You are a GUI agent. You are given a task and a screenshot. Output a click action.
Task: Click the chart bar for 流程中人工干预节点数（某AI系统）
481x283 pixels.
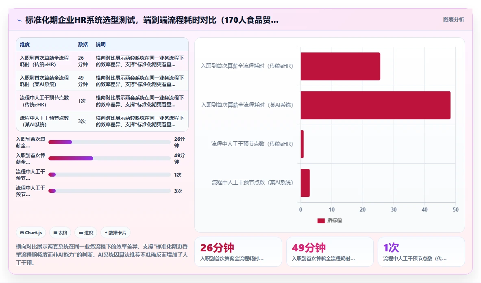point(305,183)
